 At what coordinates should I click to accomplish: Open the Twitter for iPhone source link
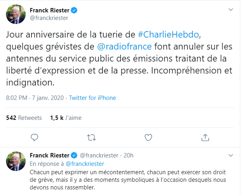[92, 98]
